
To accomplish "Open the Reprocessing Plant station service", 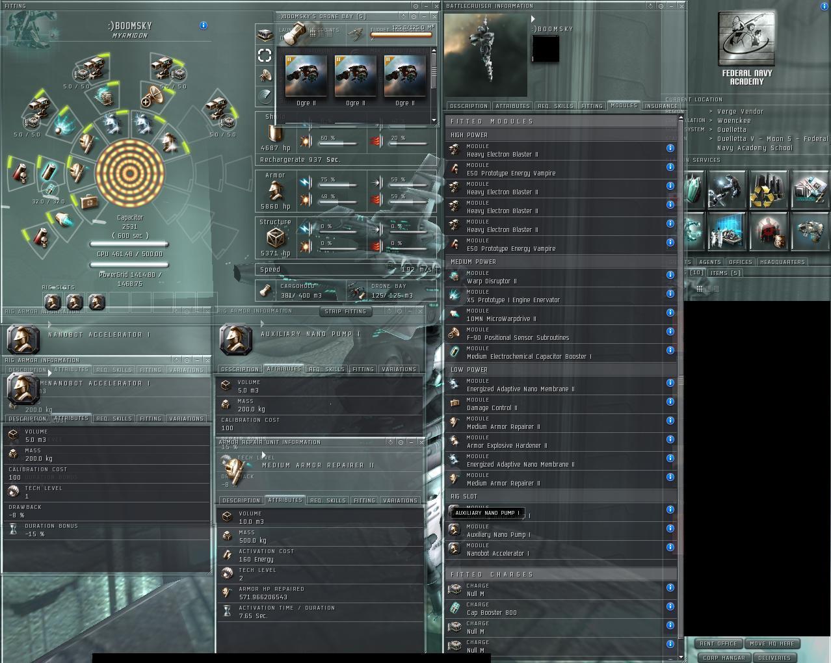I will point(769,189).
